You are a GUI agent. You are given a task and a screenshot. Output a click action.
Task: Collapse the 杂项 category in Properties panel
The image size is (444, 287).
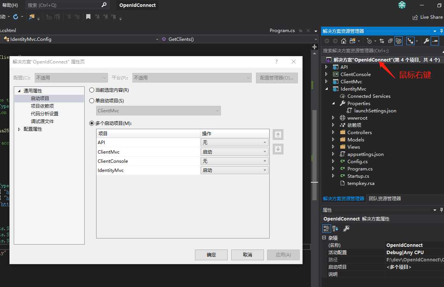tap(324, 238)
